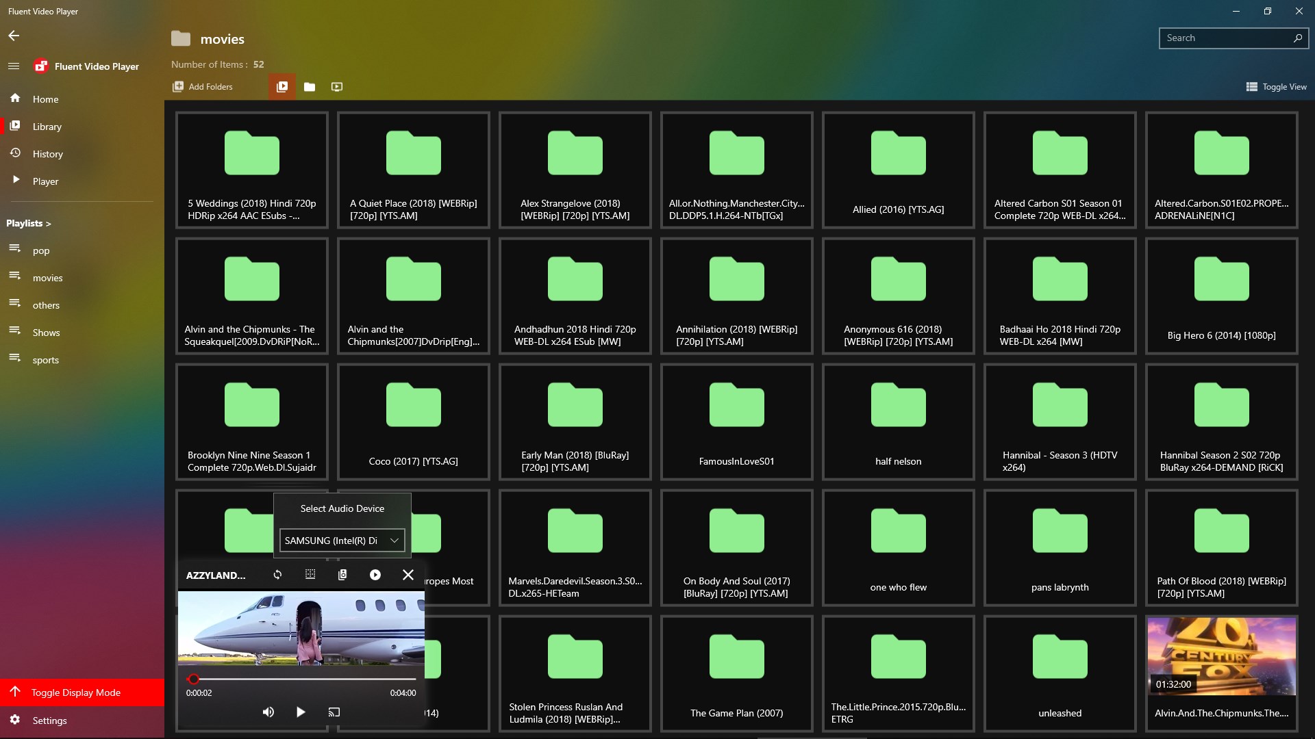Toggle Display Mode at bottom left
This screenshot has width=1315, height=739.
coord(76,692)
